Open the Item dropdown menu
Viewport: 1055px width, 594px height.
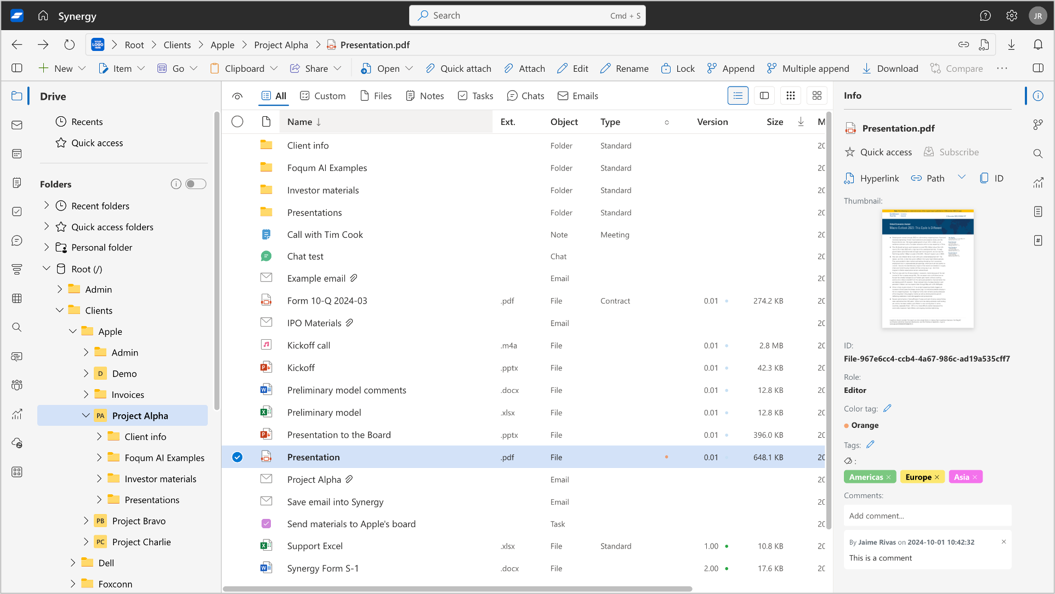[121, 68]
